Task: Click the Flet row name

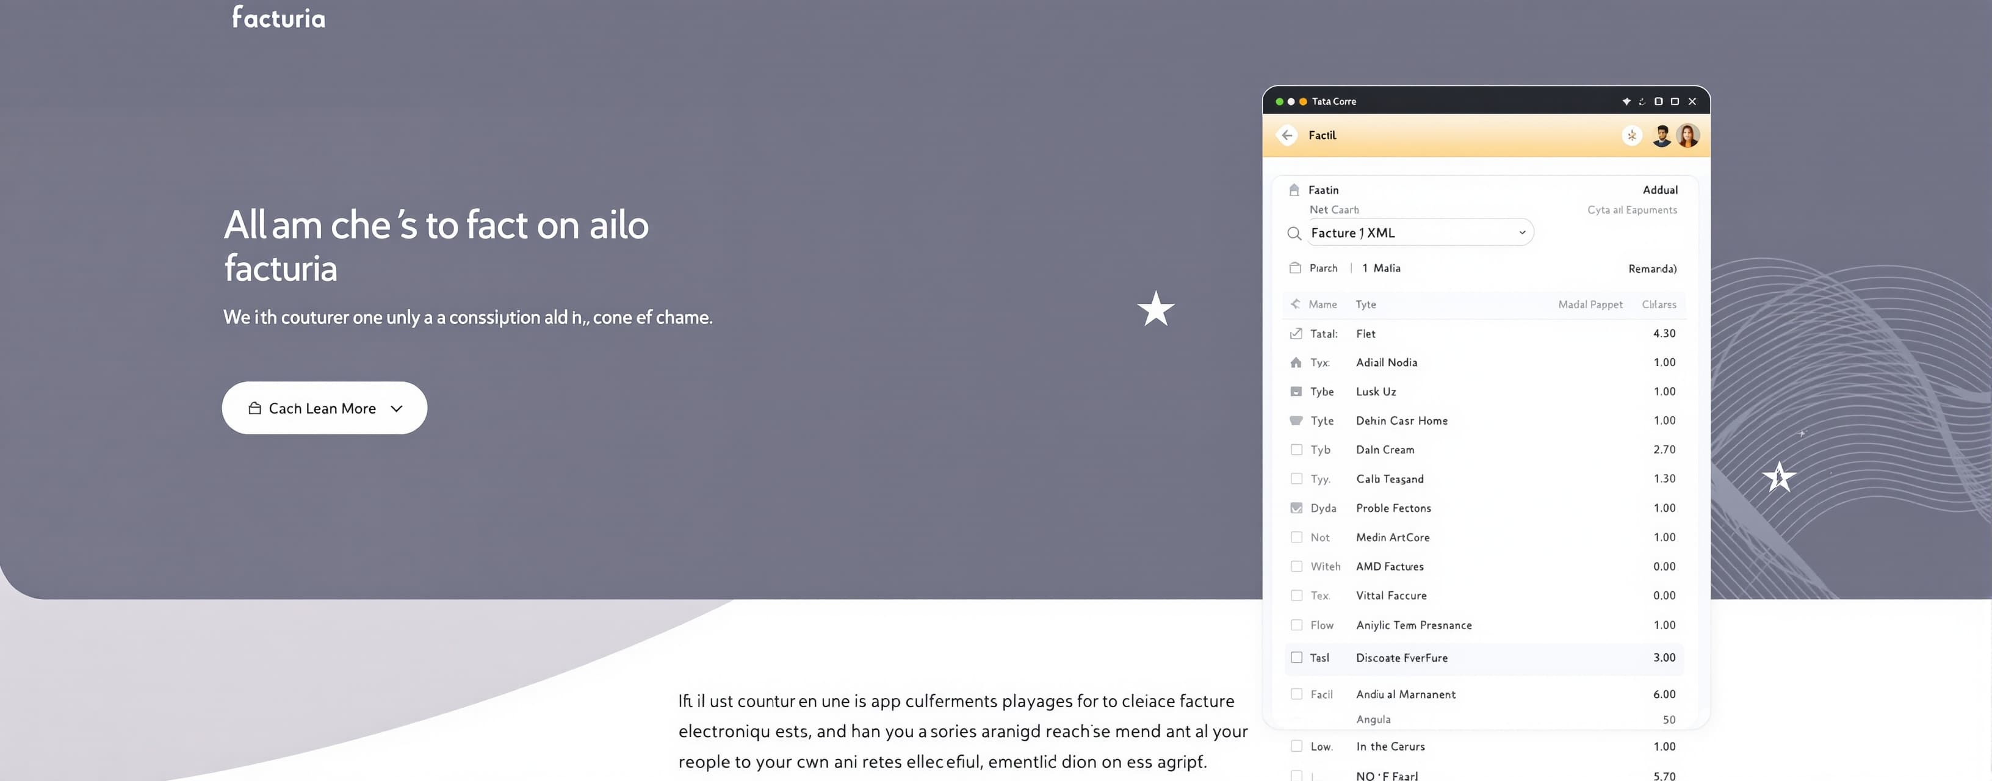Action: click(x=1366, y=333)
